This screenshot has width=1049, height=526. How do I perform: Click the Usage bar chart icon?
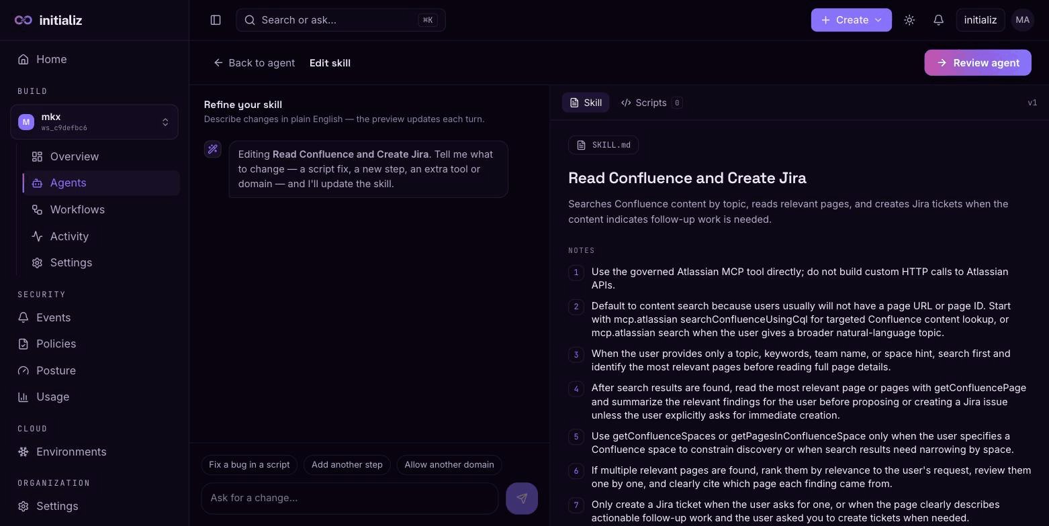[x=24, y=397]
